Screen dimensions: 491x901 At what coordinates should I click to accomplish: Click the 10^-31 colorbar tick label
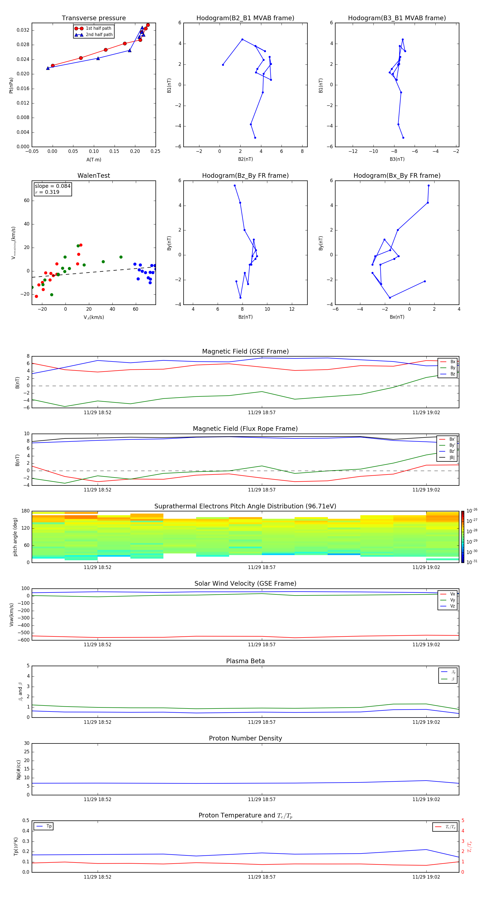point(472,562)
